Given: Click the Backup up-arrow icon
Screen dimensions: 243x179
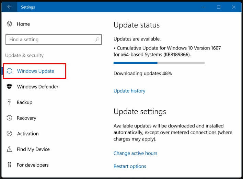Looking at the screenshot, I should [9, 102].
